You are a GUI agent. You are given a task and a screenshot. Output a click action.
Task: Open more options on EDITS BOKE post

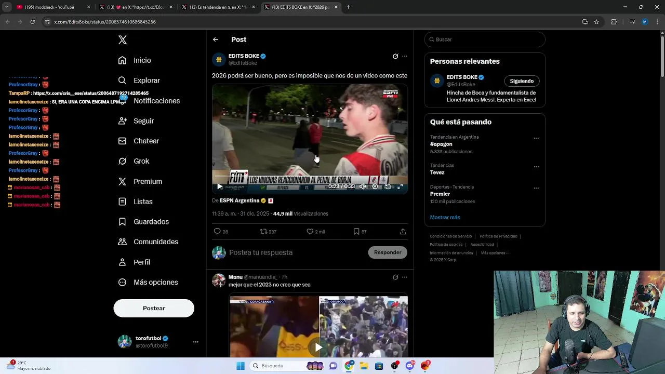point(405,56)
